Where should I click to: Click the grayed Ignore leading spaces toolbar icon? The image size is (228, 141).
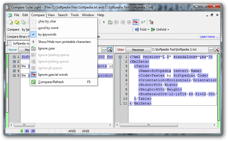pyautogui.click(x=116, y=22)
